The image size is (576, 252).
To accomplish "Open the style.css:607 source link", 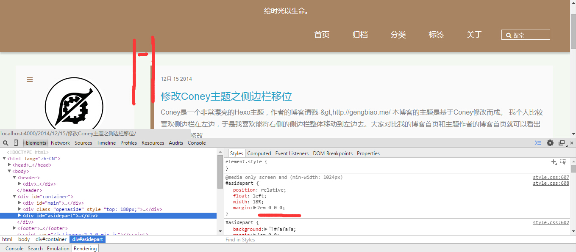I will click(x=551, y=178).
